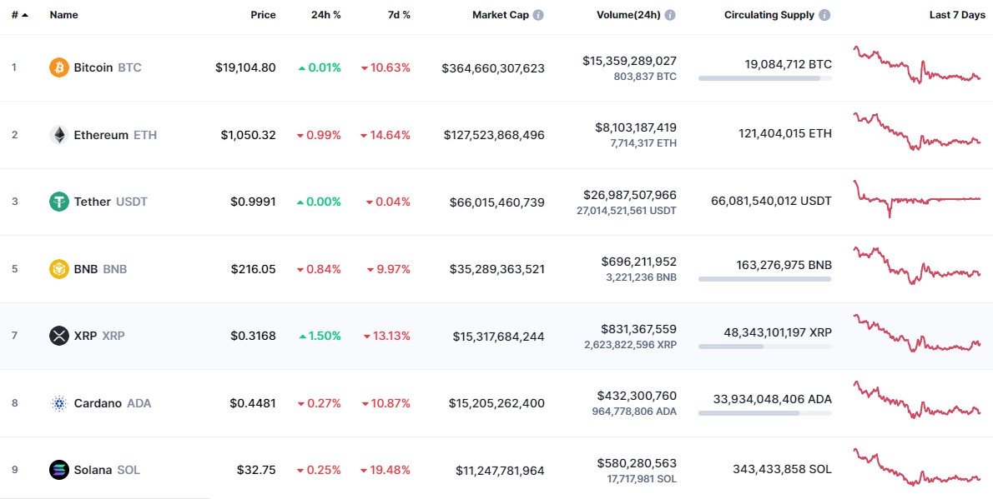Screen dimensions: 993x499
Task: Open Market Cap info tooltip icon
Action: pos(537,15)
